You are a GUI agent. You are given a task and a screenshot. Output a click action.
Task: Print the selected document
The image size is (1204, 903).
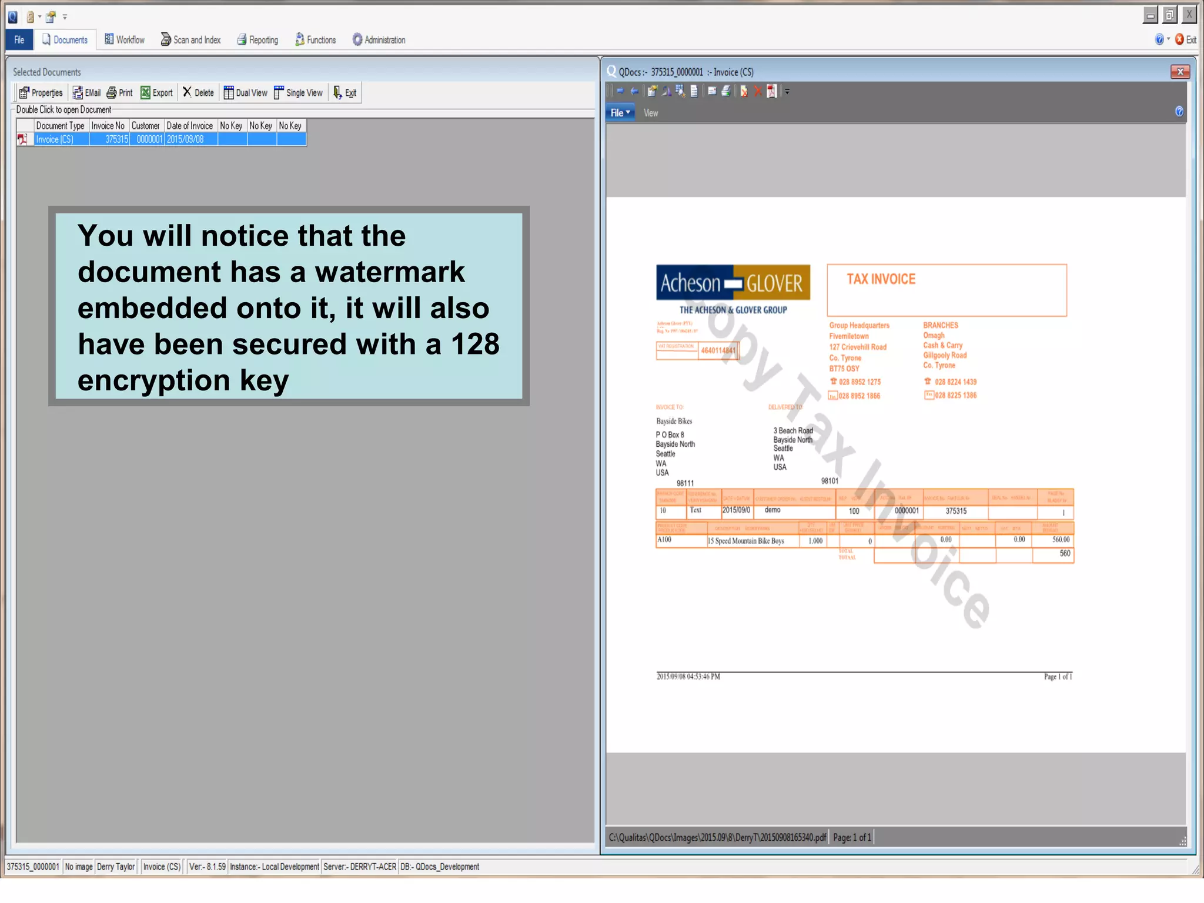[x=120, y=93]
